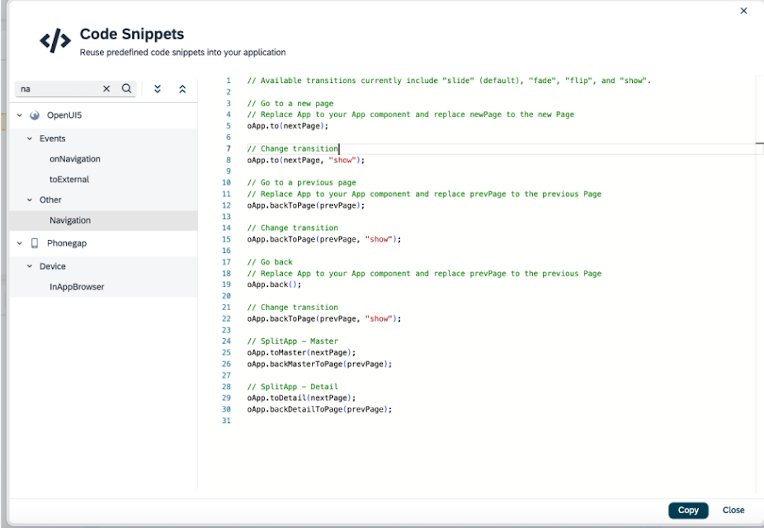Collapse the Phonegap tree node

pos(20,243)
